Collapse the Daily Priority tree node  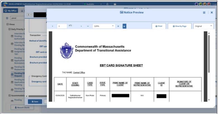pos(10,29)
